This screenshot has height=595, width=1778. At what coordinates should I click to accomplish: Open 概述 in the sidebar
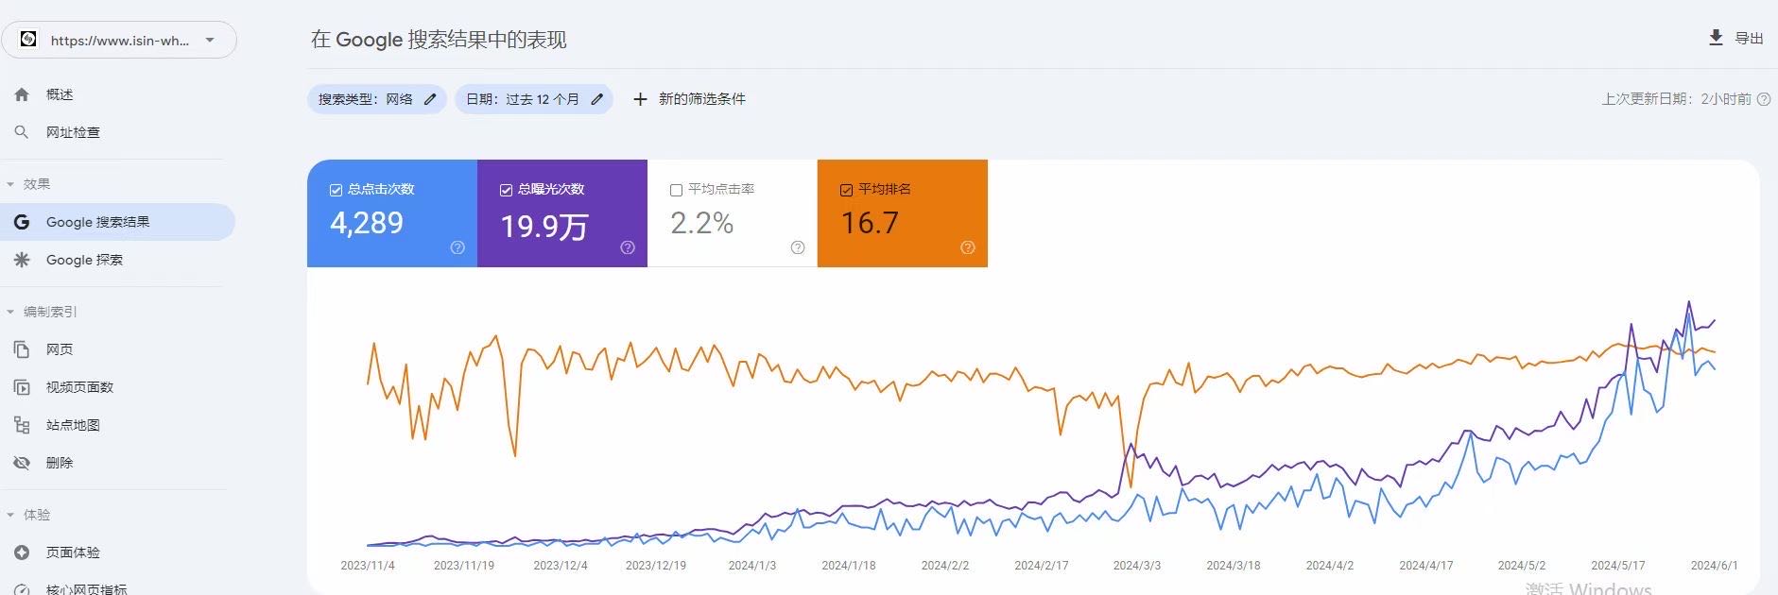(x=60, y=94)
